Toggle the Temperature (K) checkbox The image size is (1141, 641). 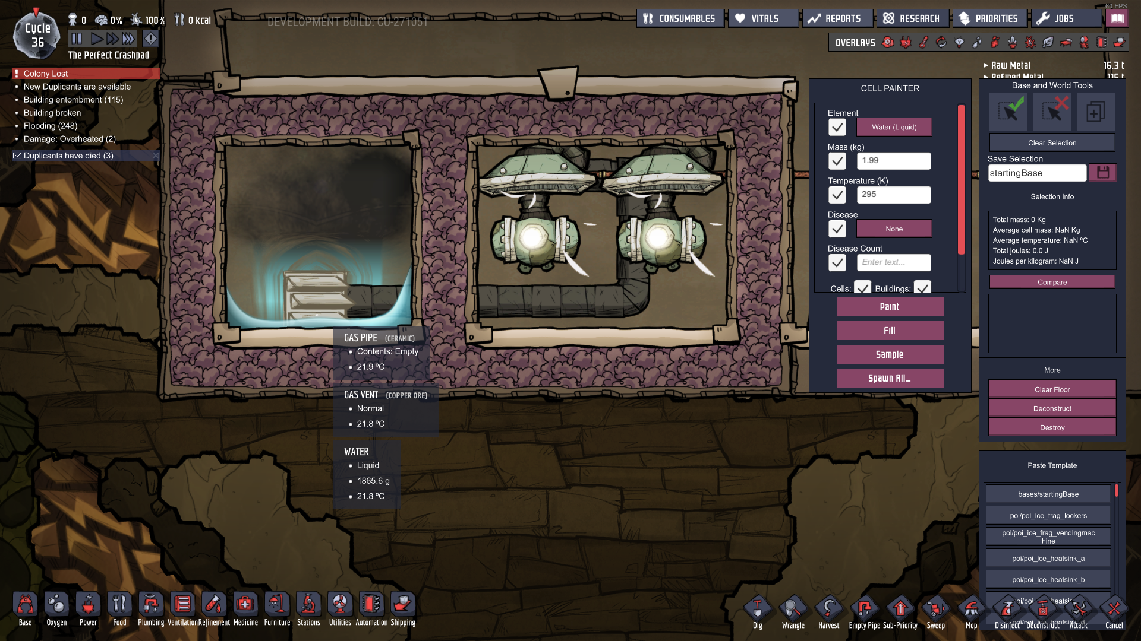click(x=837, y=195)
